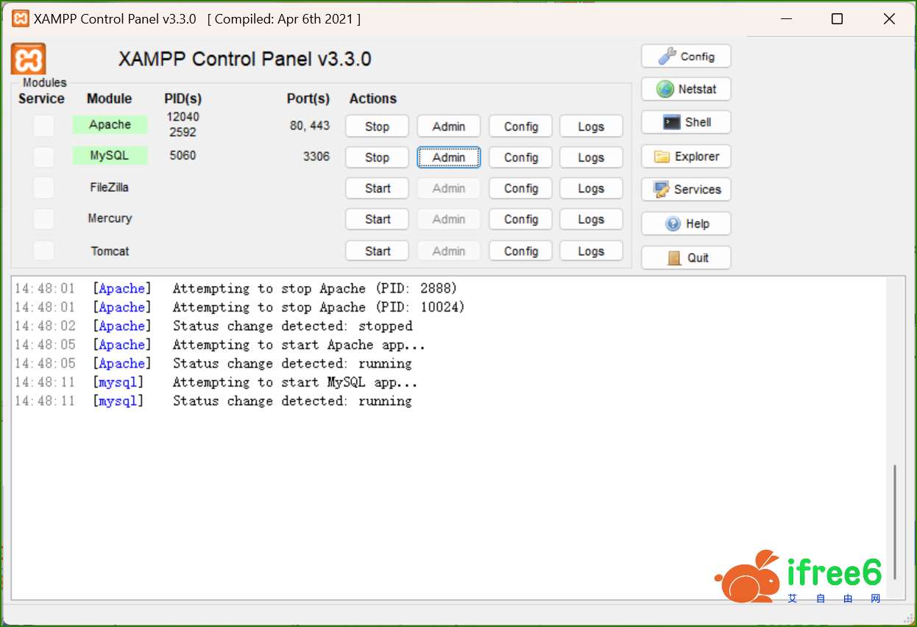Open the global Config wrench button
Screen dimensions: 917x627
click(686, 57)
